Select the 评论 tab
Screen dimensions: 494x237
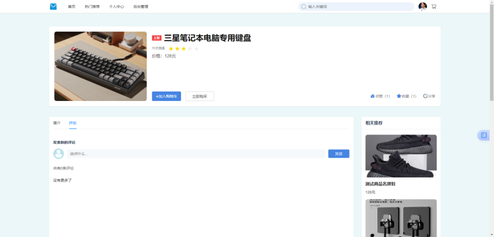[73, 123]
